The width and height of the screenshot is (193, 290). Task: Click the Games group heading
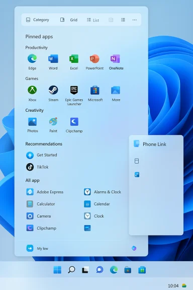point(32,79)
